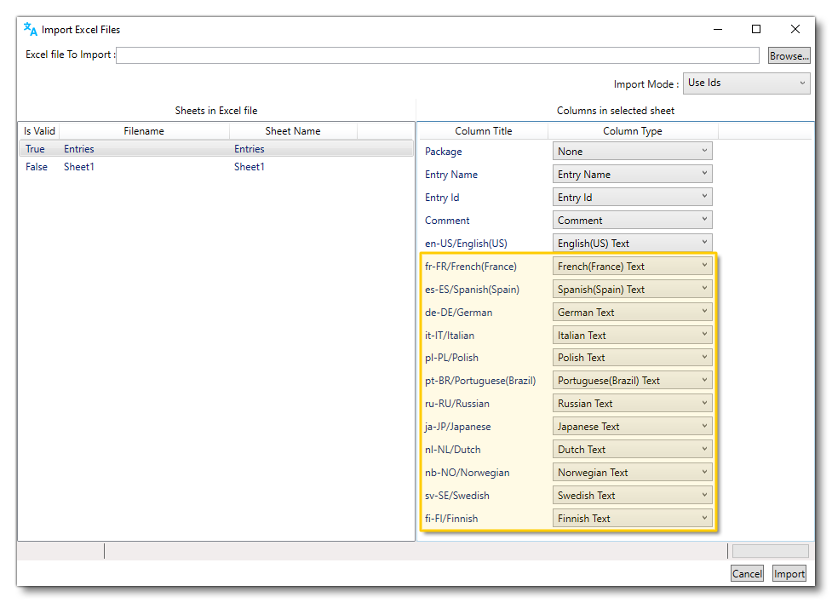Open the English(US) Text type dropdown
Image resolution: width=832 pixels, height=603 pixels.
pyautogui.click(x=632, y=243)
